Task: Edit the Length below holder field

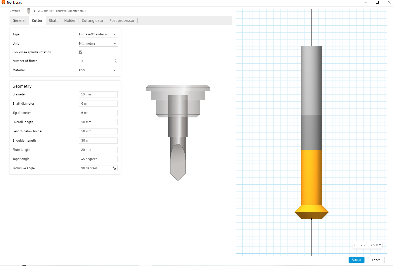Action: pyautogui.click(x=98, y=131)
